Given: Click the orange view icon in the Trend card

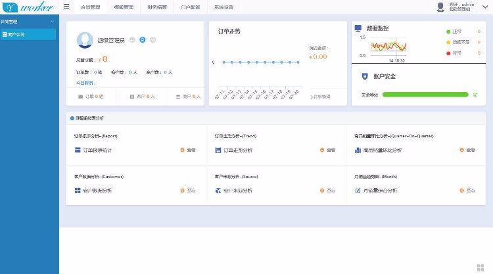Looking at the screenshot, I should (322, 150).
